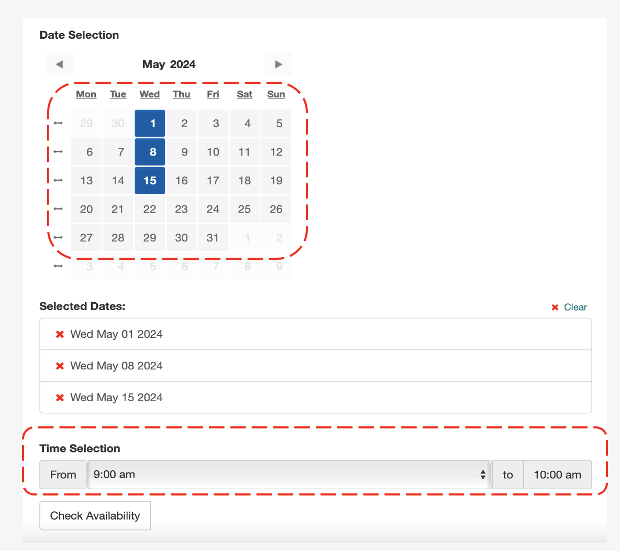Choose May 21 on the calendar

[x=118, y=210]
